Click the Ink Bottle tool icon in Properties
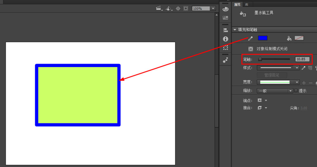The width and height of the screenshot is (317, 167). (x=243, y=14)
